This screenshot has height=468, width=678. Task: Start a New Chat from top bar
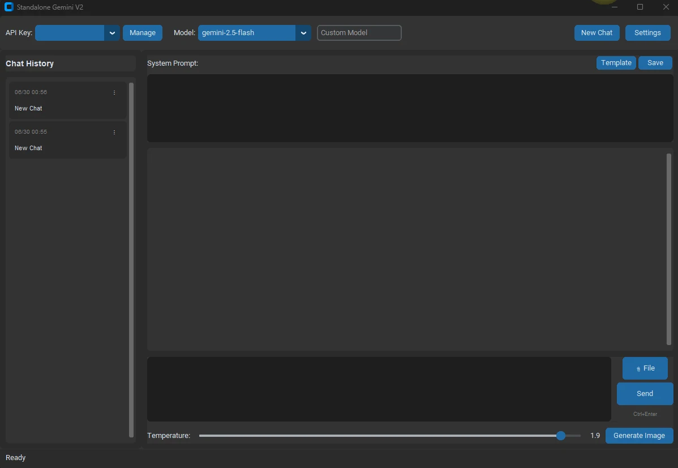597,33
